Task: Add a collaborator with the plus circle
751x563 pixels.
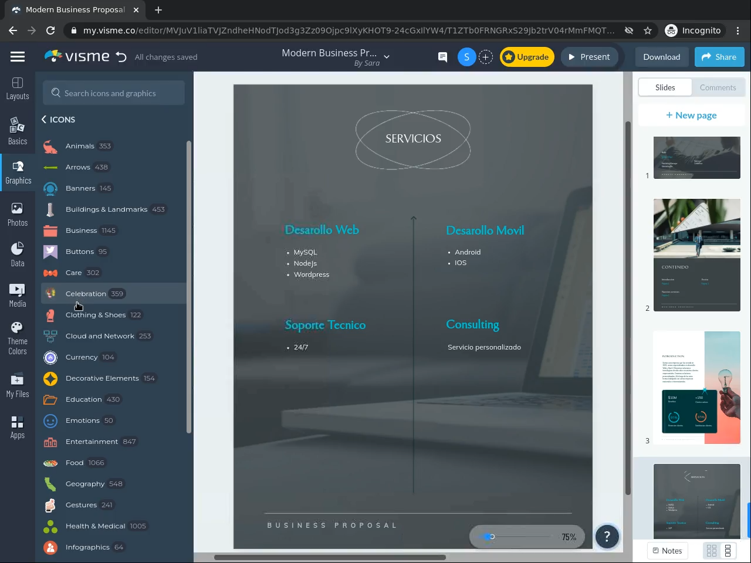Action: click(x=486, y=57)
